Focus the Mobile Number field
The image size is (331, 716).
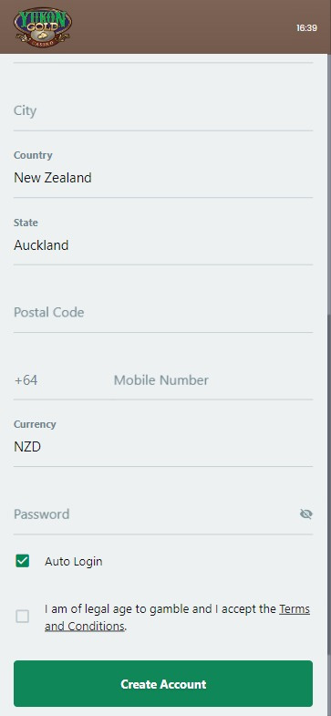coord(213,380)
